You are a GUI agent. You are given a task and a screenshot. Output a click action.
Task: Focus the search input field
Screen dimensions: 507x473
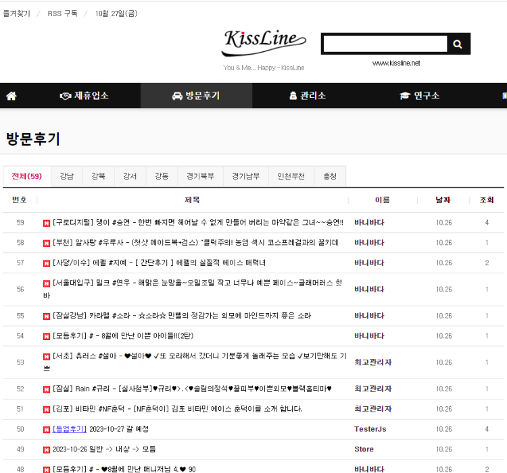tap(384, 44)
